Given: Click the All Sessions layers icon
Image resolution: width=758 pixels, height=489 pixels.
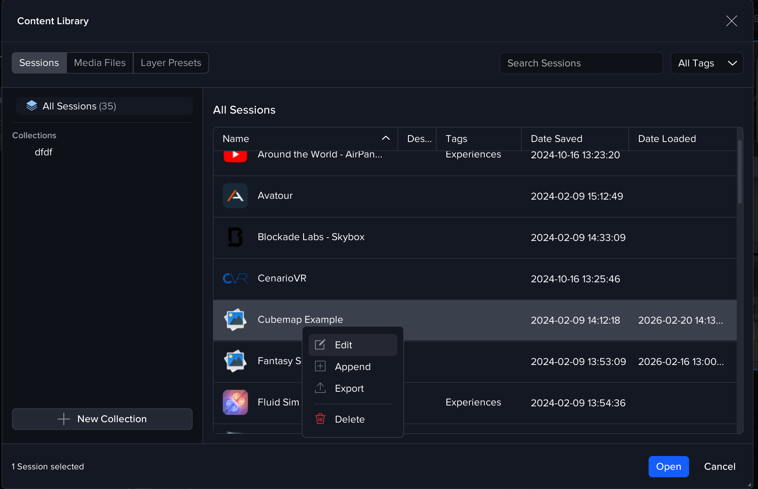Looking at the screenshot, I should 32,106.
